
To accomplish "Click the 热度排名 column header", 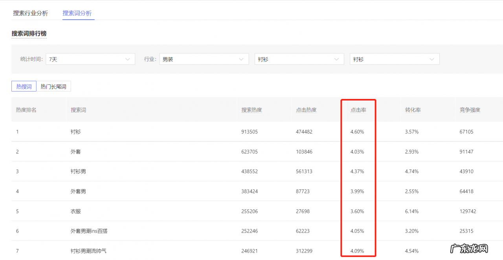I will coord(26,110).
